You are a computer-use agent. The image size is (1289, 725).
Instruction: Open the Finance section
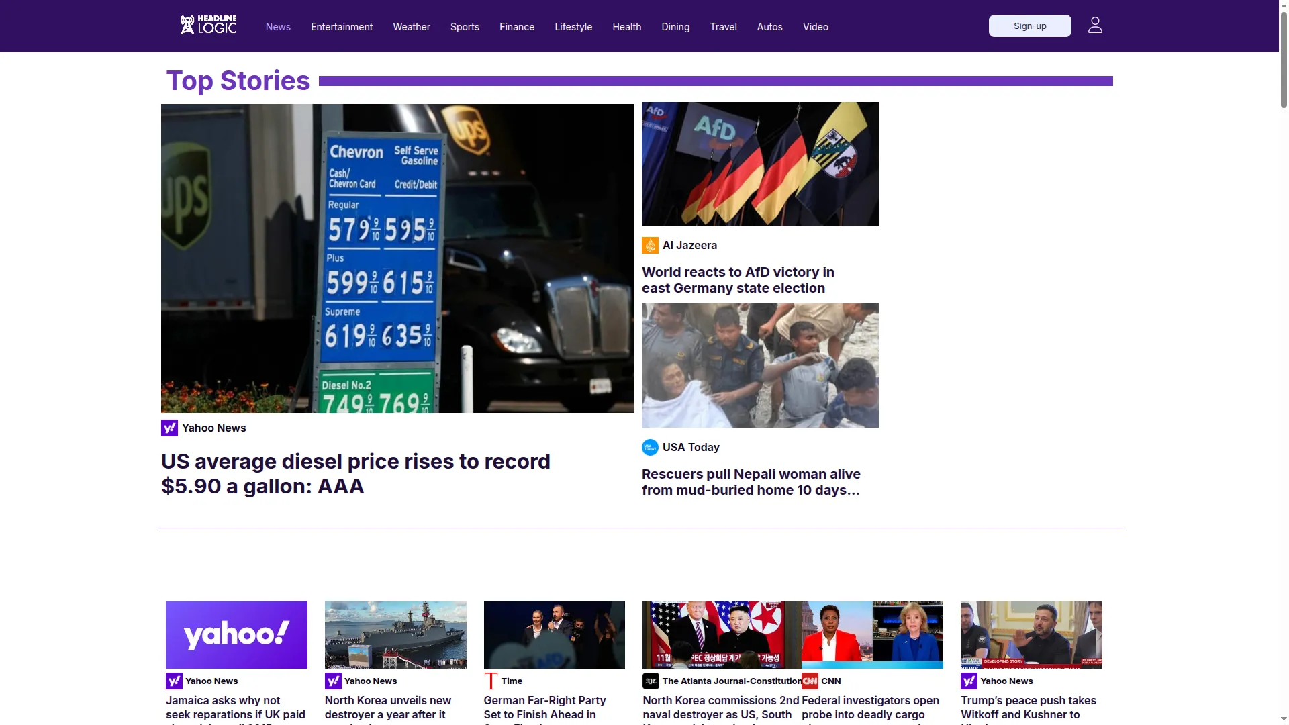coord(517,27)
